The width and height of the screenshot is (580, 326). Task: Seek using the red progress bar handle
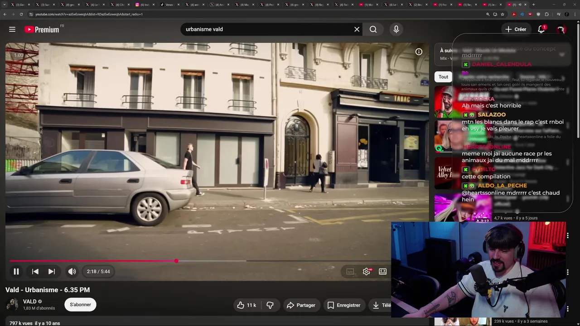tap(176, 261)
